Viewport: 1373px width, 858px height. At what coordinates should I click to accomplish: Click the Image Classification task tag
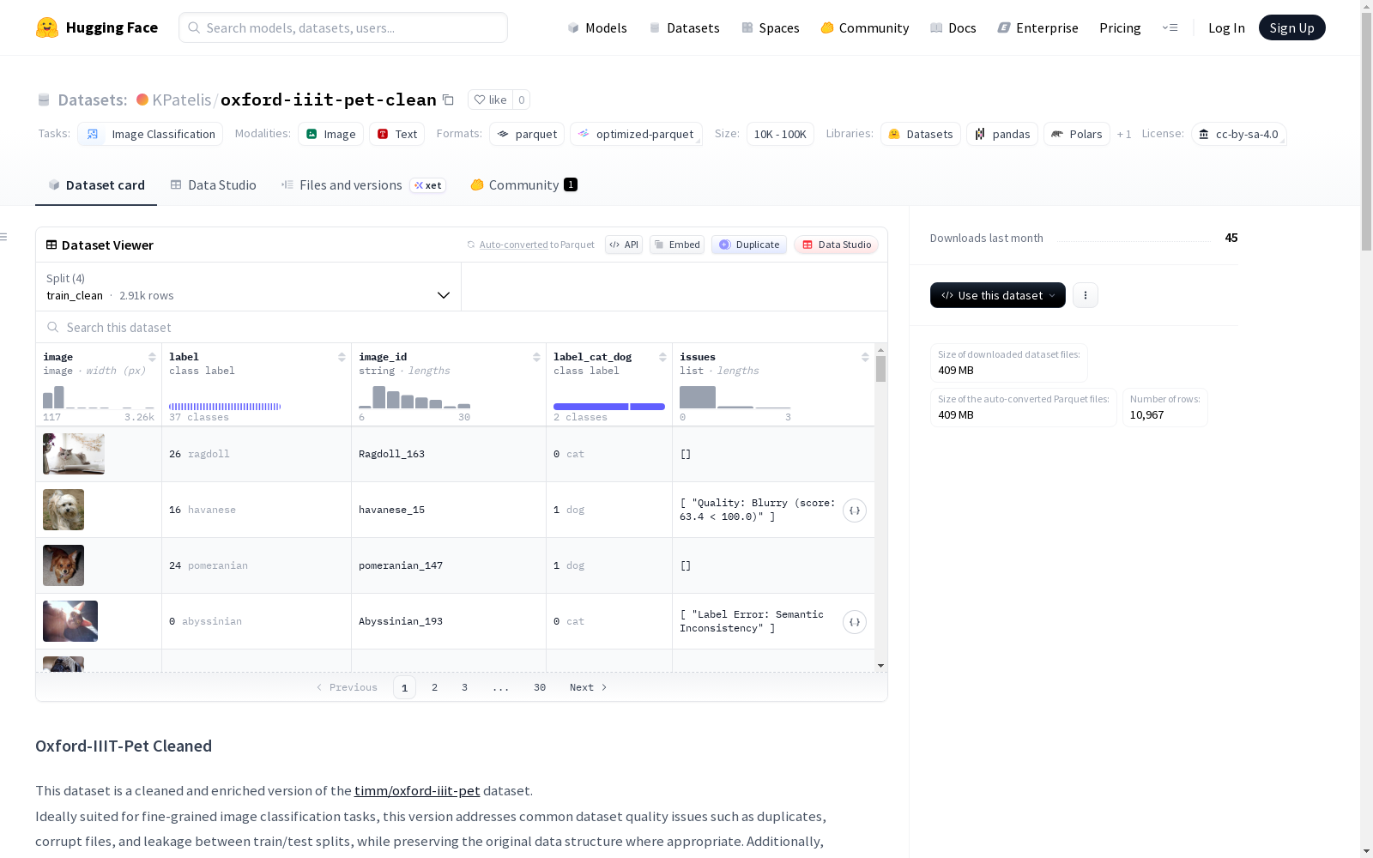(x=150, y=134)
